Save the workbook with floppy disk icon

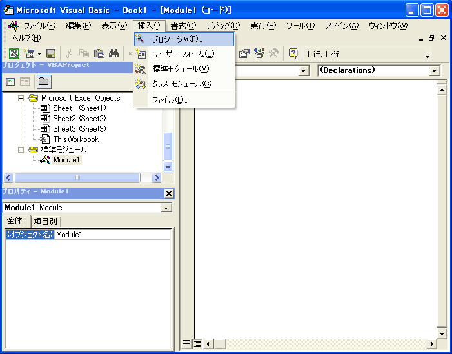point(51,54)
